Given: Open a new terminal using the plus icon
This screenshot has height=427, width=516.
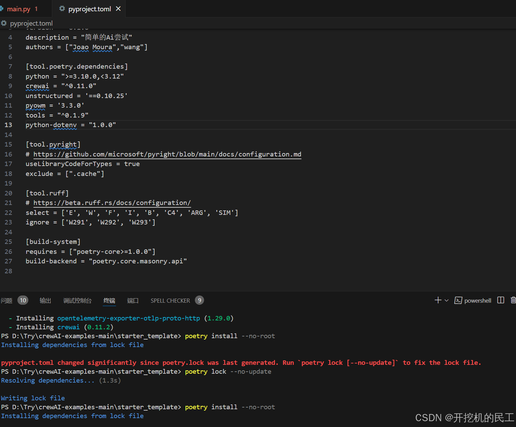Looking at the screenshot, I should 438,300.
